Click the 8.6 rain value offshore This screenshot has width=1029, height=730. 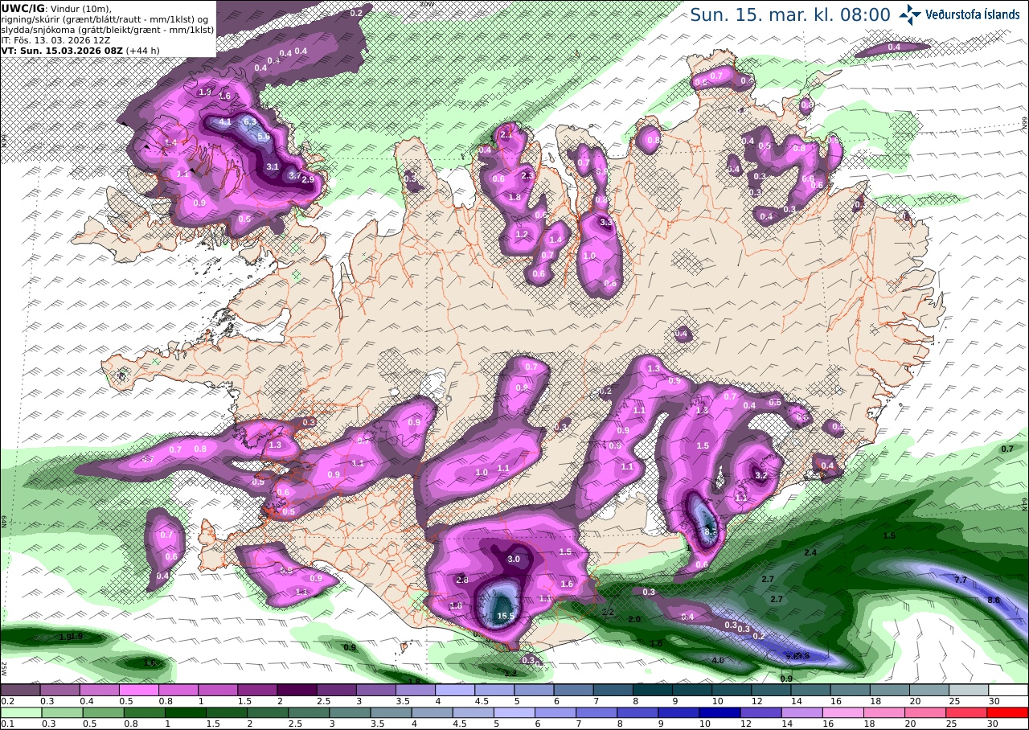pyautogui.click(x=994, y=600)
